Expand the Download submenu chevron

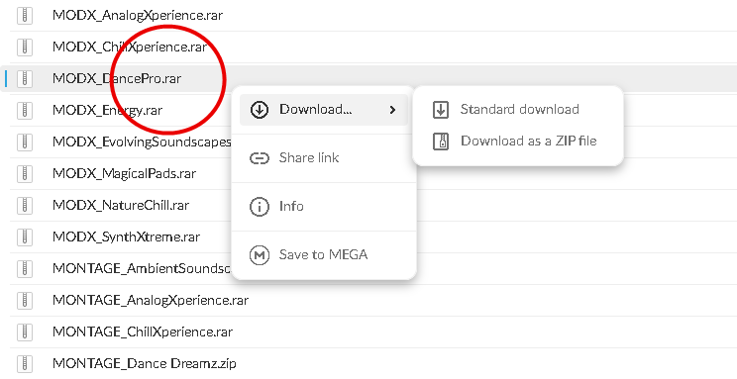coord(392,110)
